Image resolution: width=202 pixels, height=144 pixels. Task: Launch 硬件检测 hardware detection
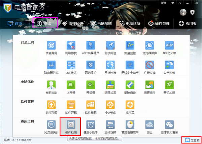70,127
